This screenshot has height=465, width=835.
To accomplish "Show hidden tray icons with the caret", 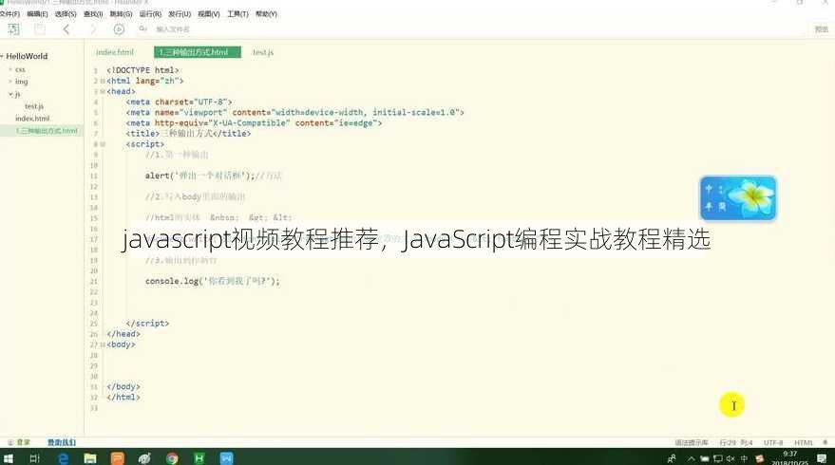I will click(692, 458).
